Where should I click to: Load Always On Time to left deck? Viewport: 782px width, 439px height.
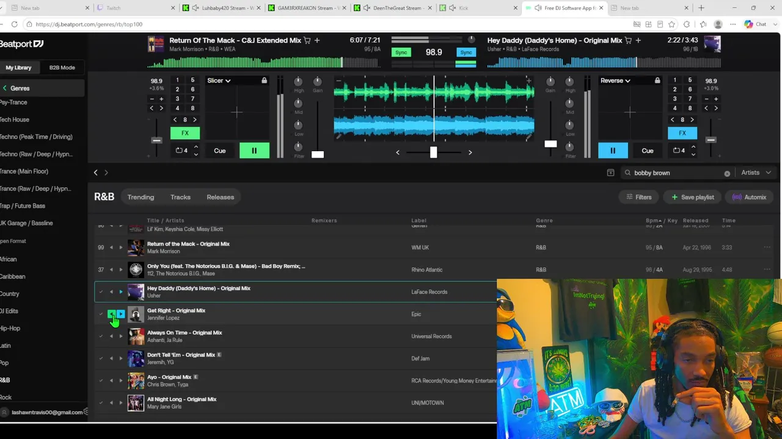pyautogui.click(x=111, y=336)
